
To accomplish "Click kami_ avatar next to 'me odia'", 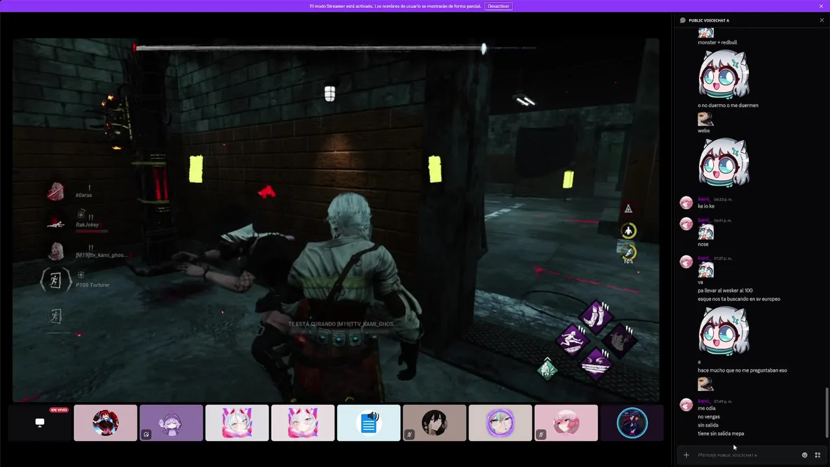I will tap(685, 405).
